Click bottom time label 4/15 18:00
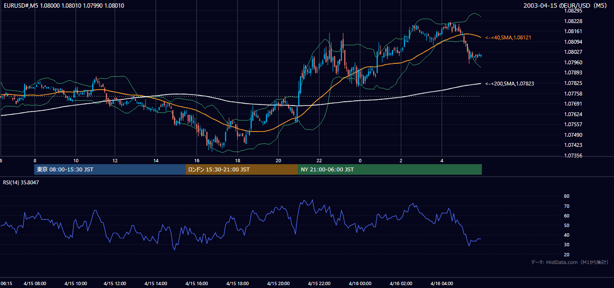614x288 pixels. tap(238, 284)
